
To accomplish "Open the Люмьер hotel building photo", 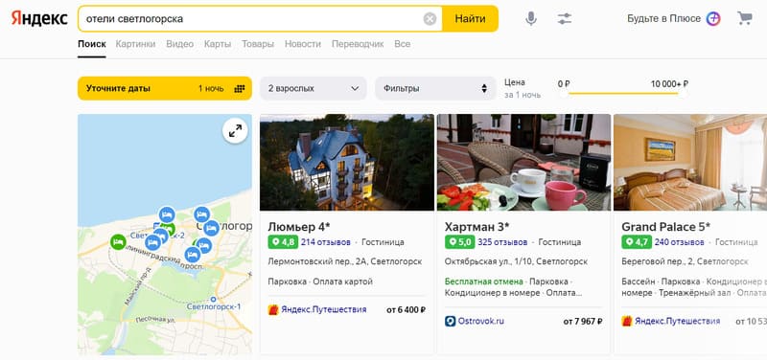I will pos(347,162).
